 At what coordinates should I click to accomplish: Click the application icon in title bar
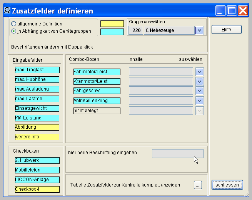(7, 10)
